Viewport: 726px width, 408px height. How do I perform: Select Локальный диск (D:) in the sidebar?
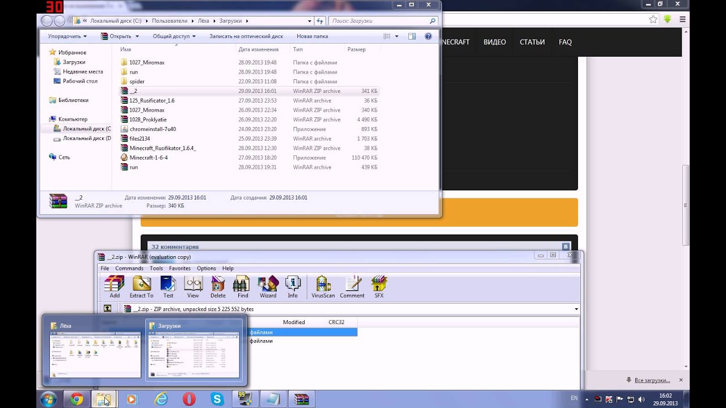pos(87,138)
